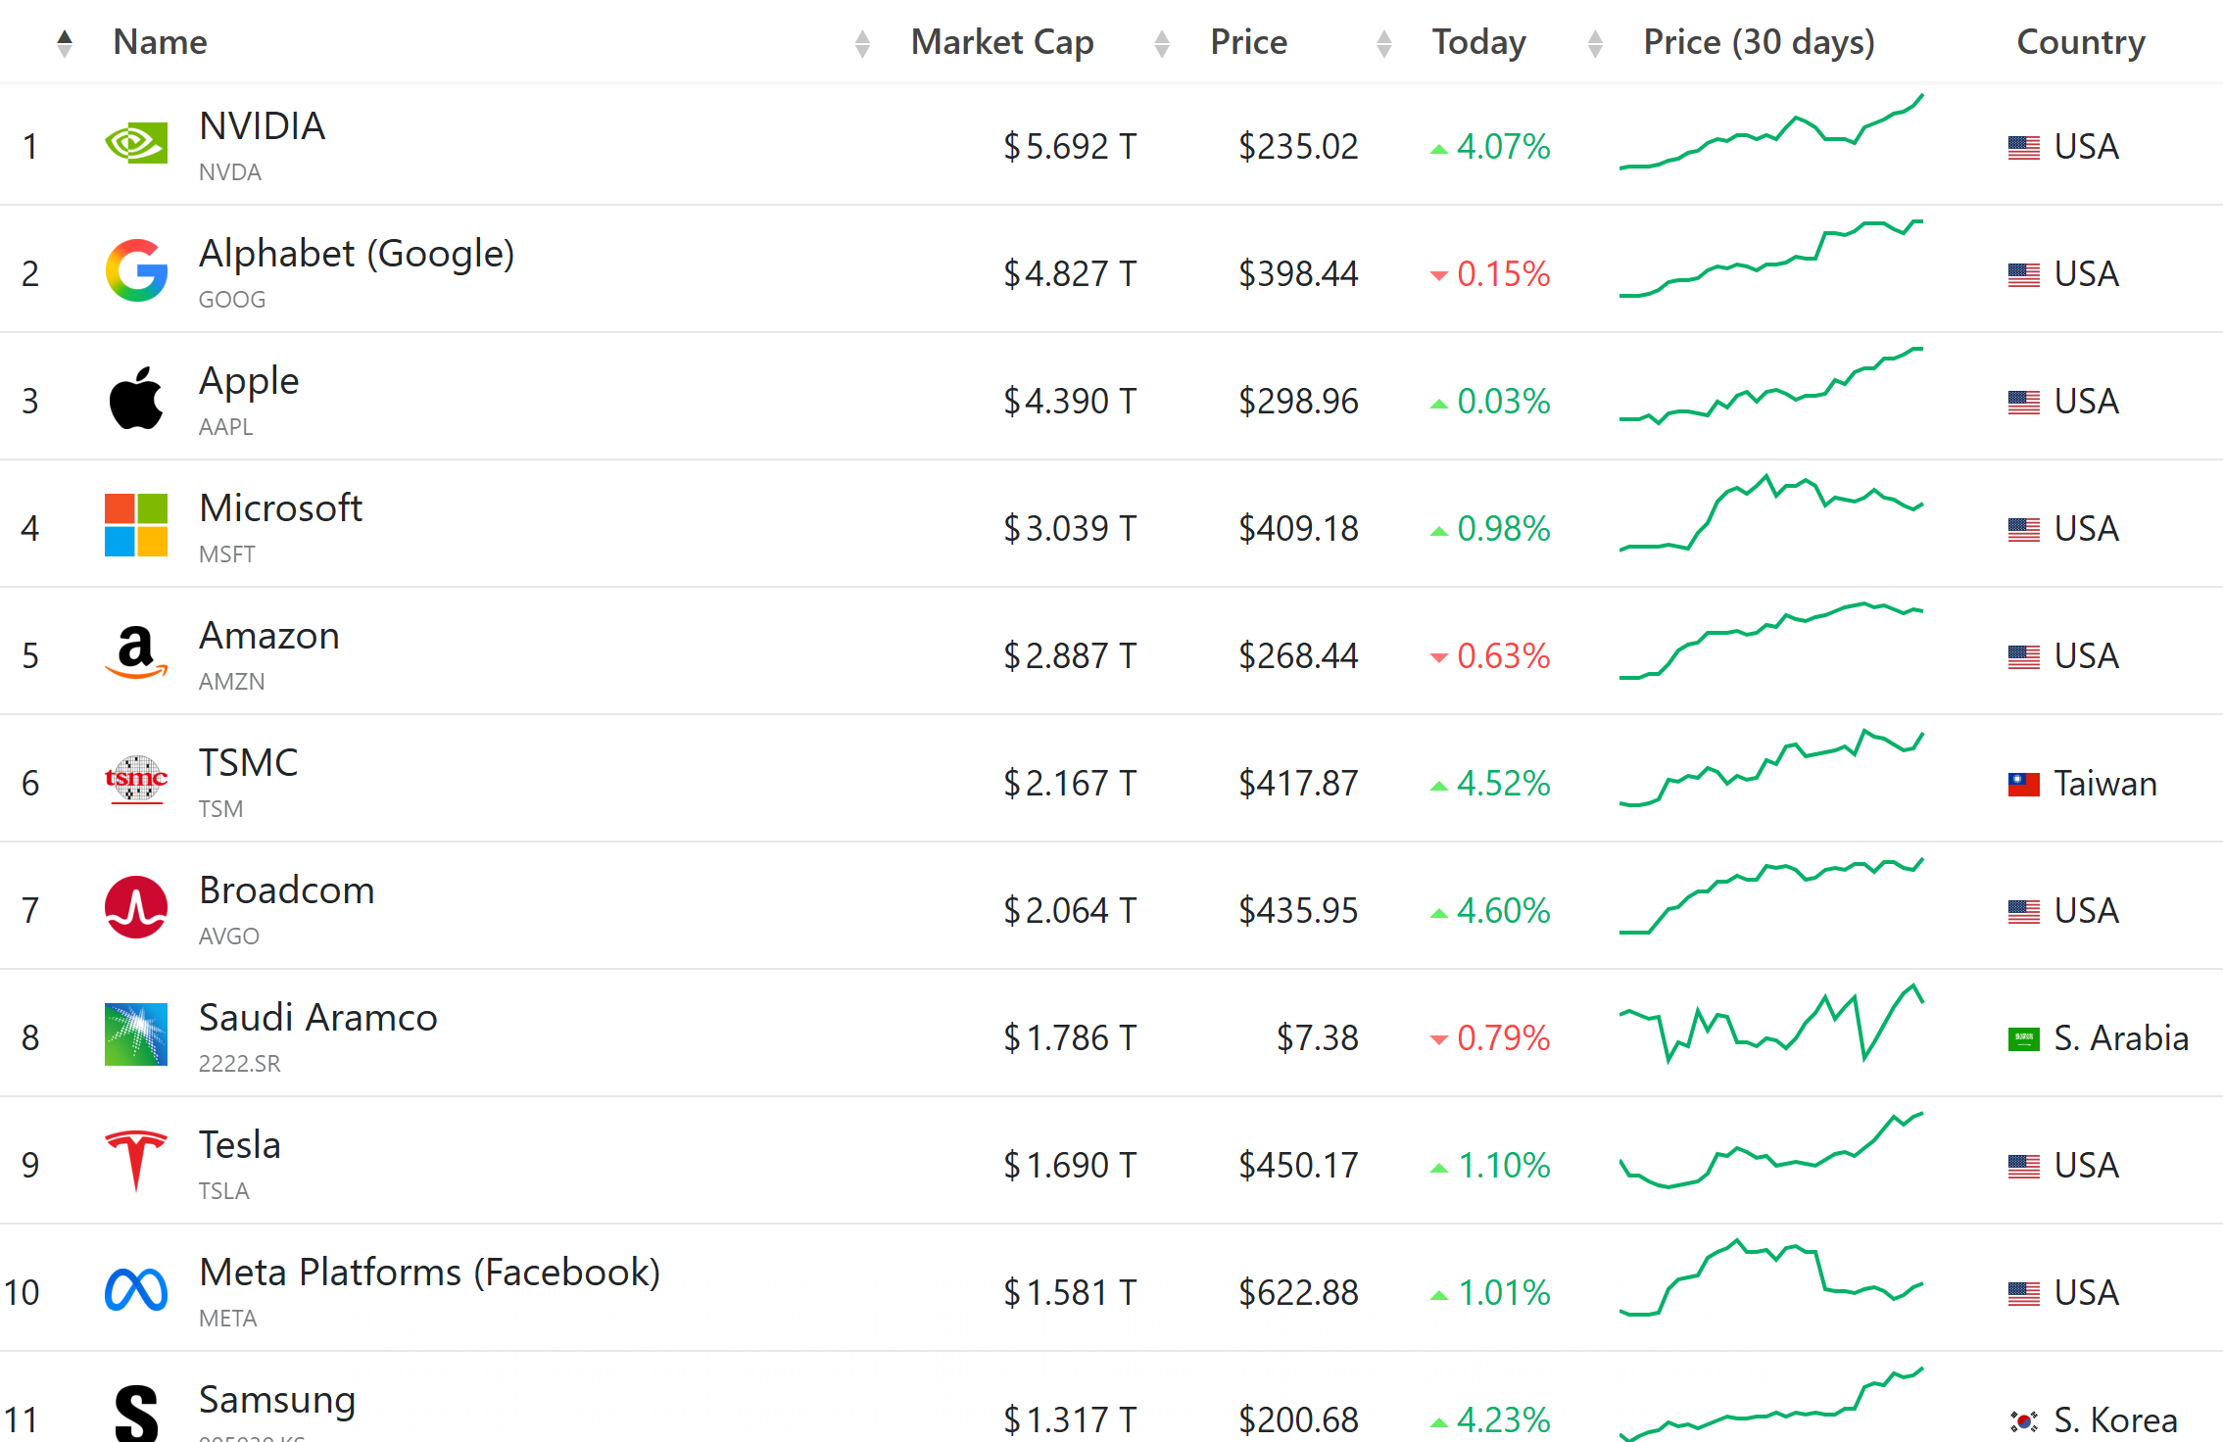Screen dimensions: 2223x1442
Task: Click the Price (30 days) column header
Action: pos(1760,42)
